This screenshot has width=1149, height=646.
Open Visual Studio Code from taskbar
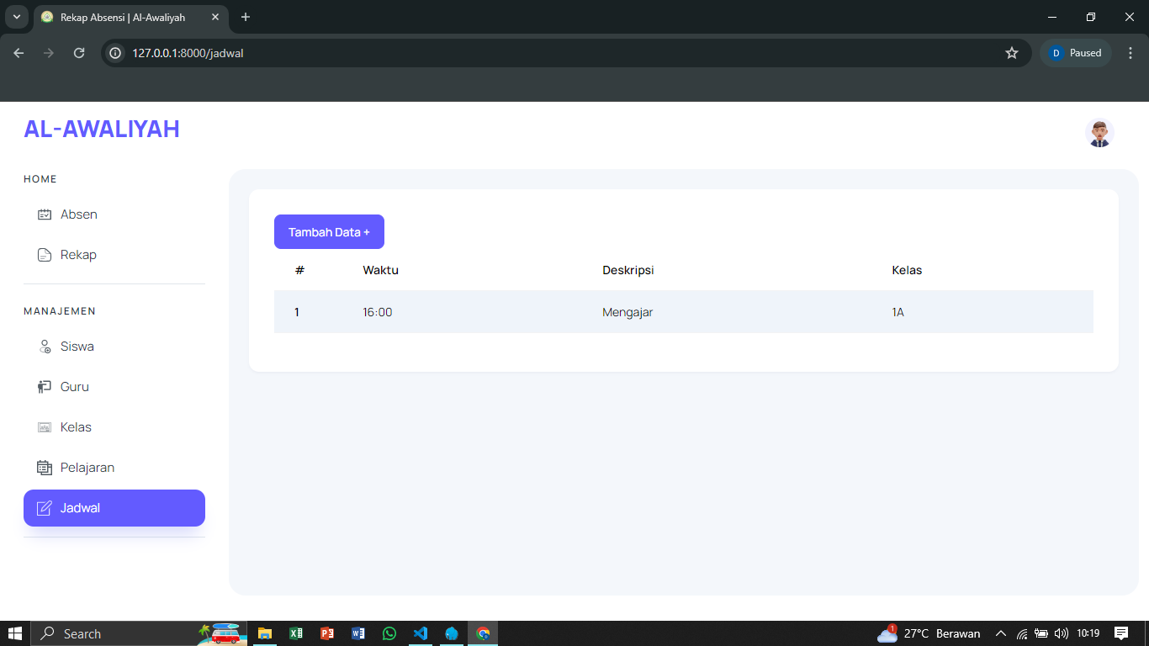click(421, 633)
